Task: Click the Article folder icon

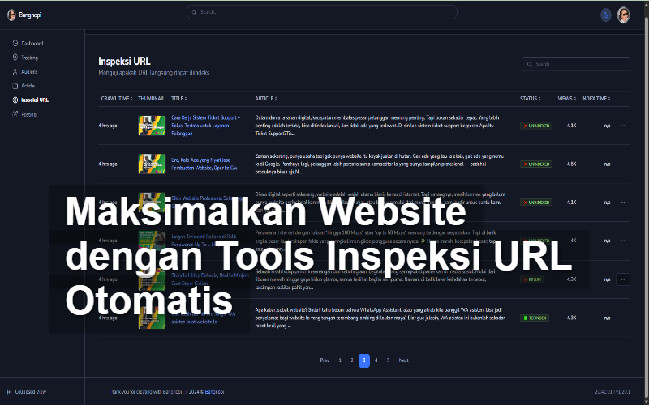Action: tap(15, 85)
